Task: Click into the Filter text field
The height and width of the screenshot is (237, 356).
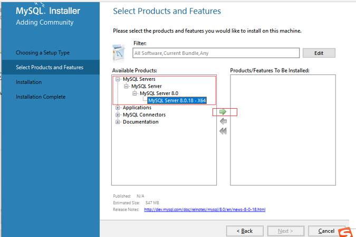Action: pyautogui.click(x=216, y=53)
